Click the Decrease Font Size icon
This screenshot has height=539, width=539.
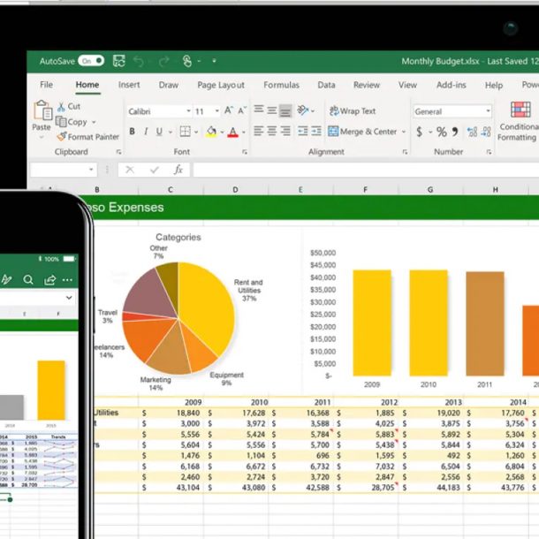point(242,110)
